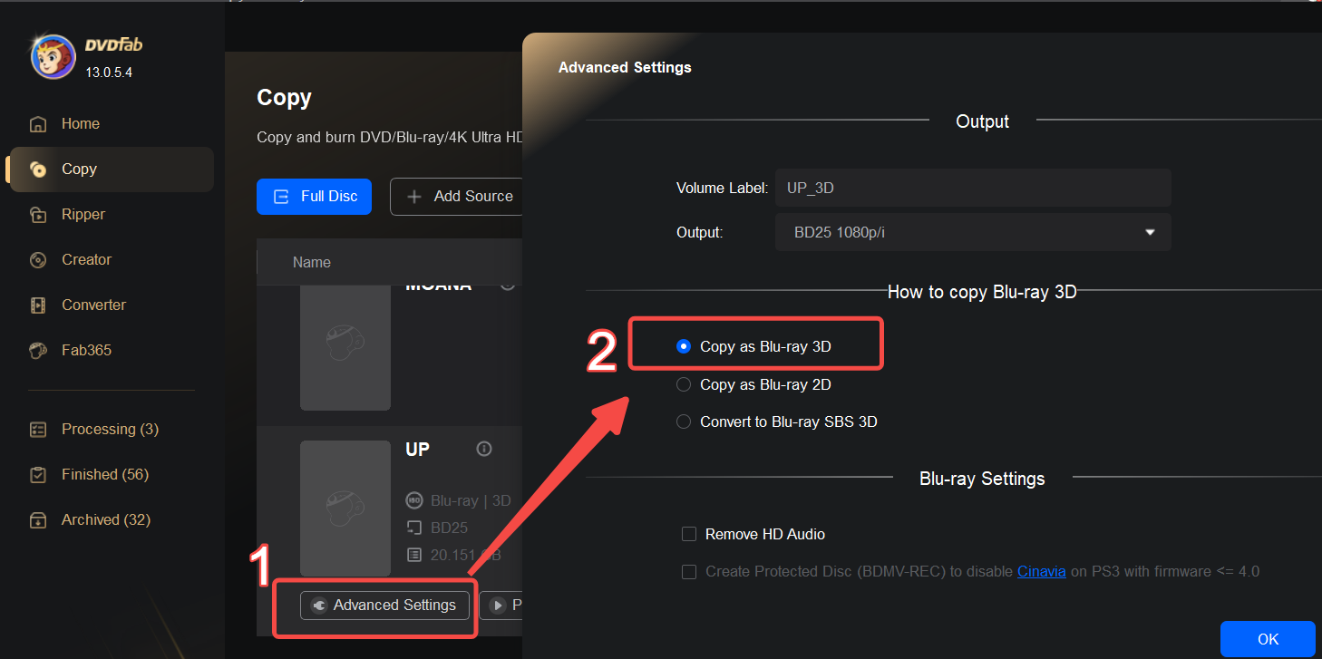Click the info icon beside UP title
Image resolution: width=1322 pixels, height=659 pixels.
point(484,449)
